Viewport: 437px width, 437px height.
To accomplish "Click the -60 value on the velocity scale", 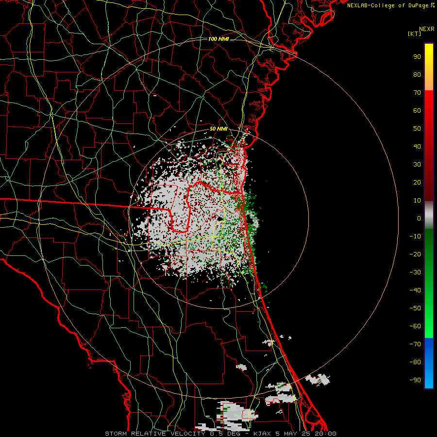I will click(x=415, y=326).
